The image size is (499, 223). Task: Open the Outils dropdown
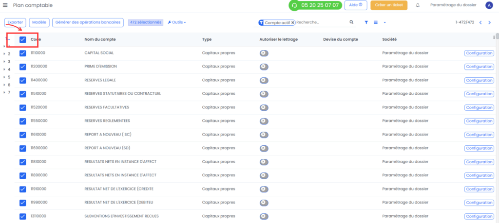pos(177,22)
